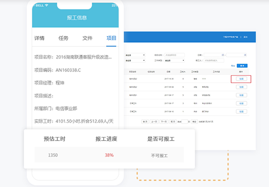The height and width of the screenshot is (187, 269).
Task: Click the 日期 column header in table
Action: 169,72
